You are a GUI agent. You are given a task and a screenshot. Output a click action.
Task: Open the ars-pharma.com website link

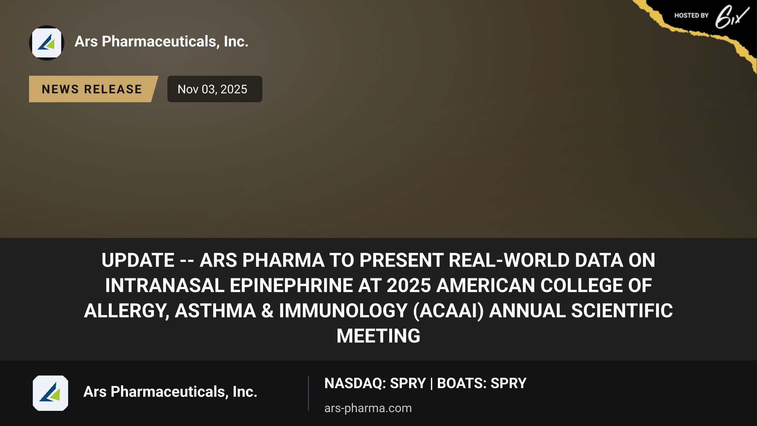pos(368,408)
